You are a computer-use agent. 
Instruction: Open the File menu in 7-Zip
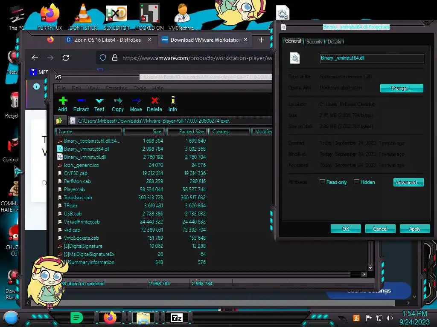coord(61,88)
